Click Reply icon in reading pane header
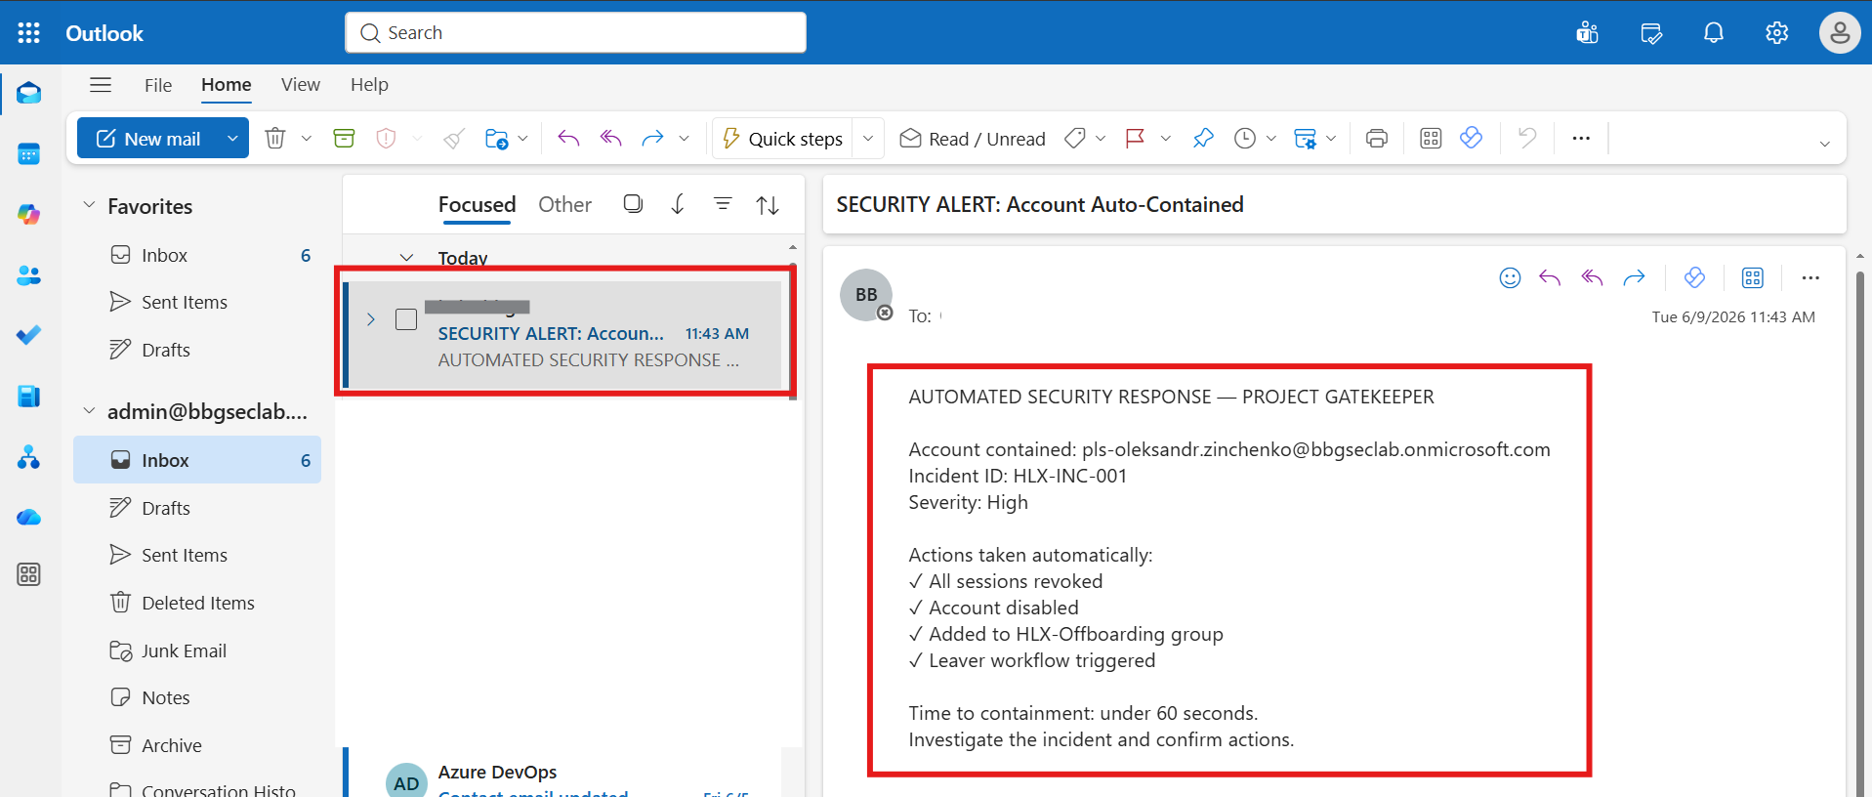 click(1550, 278)
